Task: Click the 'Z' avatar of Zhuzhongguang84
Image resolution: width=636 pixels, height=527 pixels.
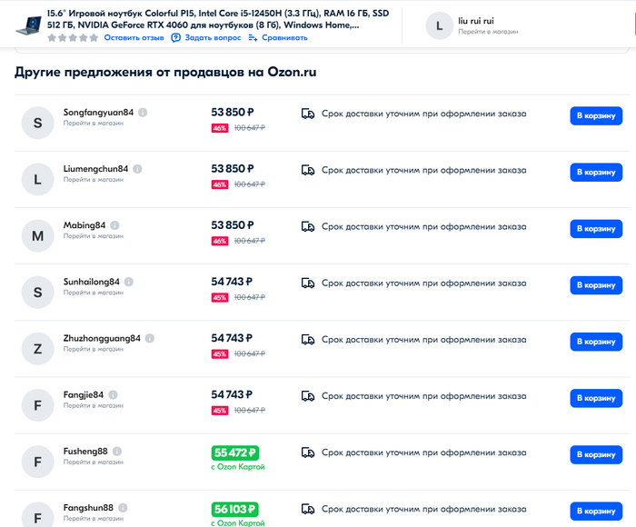Action: pos(37,349)
